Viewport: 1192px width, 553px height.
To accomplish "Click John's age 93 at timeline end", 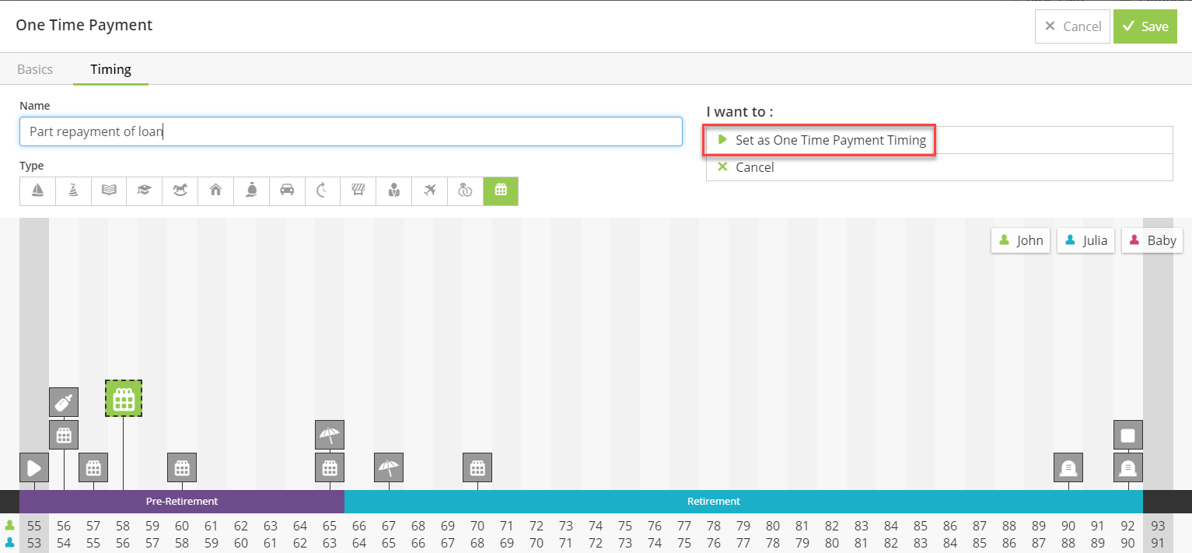I will click(1158, 526).
